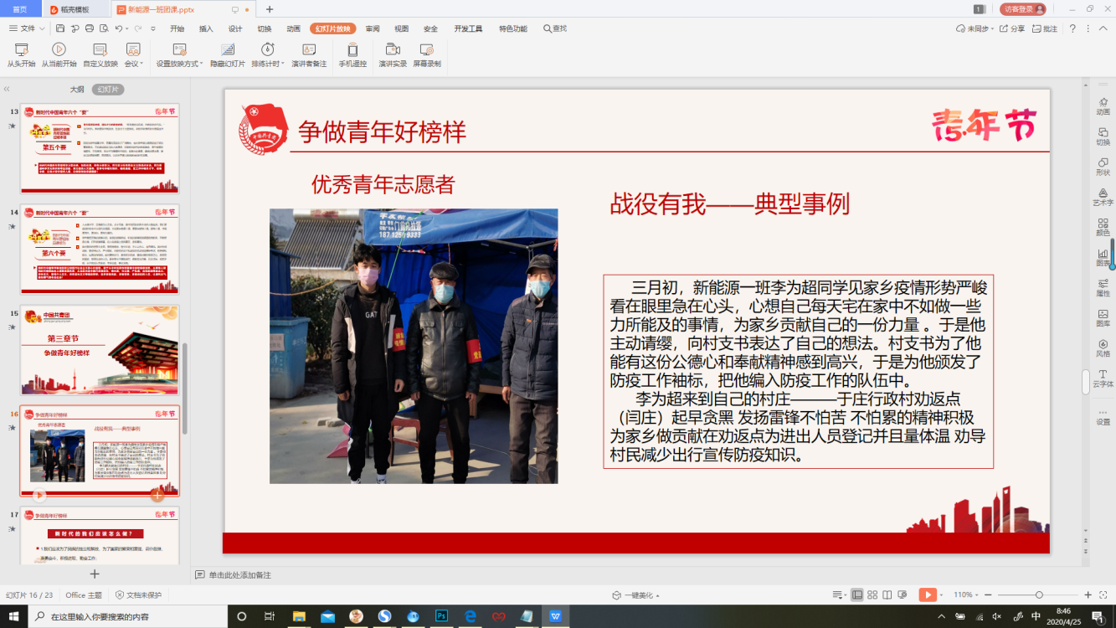The width and height of the screenshot is (1116, 628).
Task: Open 演讲者备注 presenter notes
Action: [309, 54]
